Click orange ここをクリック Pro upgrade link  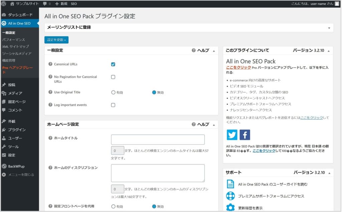coord(238,67)
